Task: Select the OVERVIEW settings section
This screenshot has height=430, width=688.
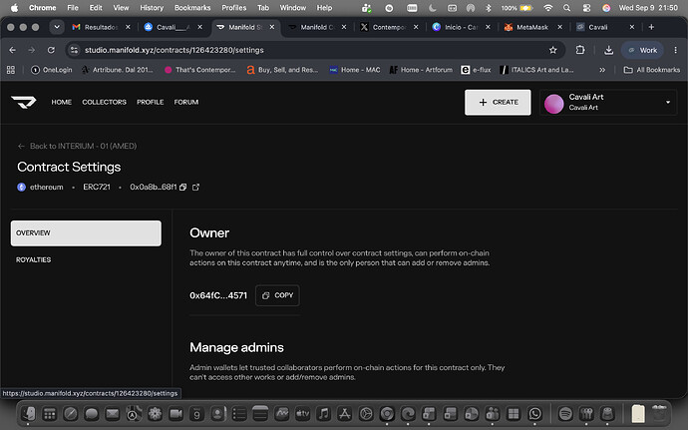Action: [x=86, y=233]
